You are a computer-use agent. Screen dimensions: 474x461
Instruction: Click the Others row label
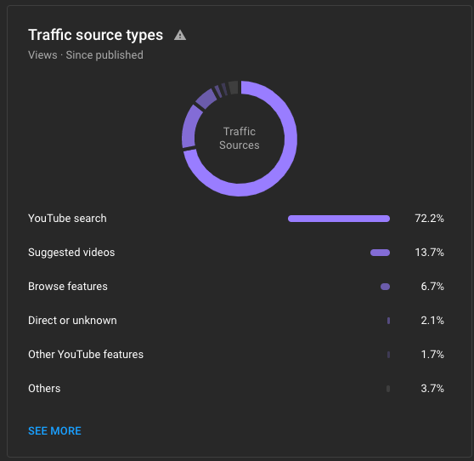coord(44,389)
